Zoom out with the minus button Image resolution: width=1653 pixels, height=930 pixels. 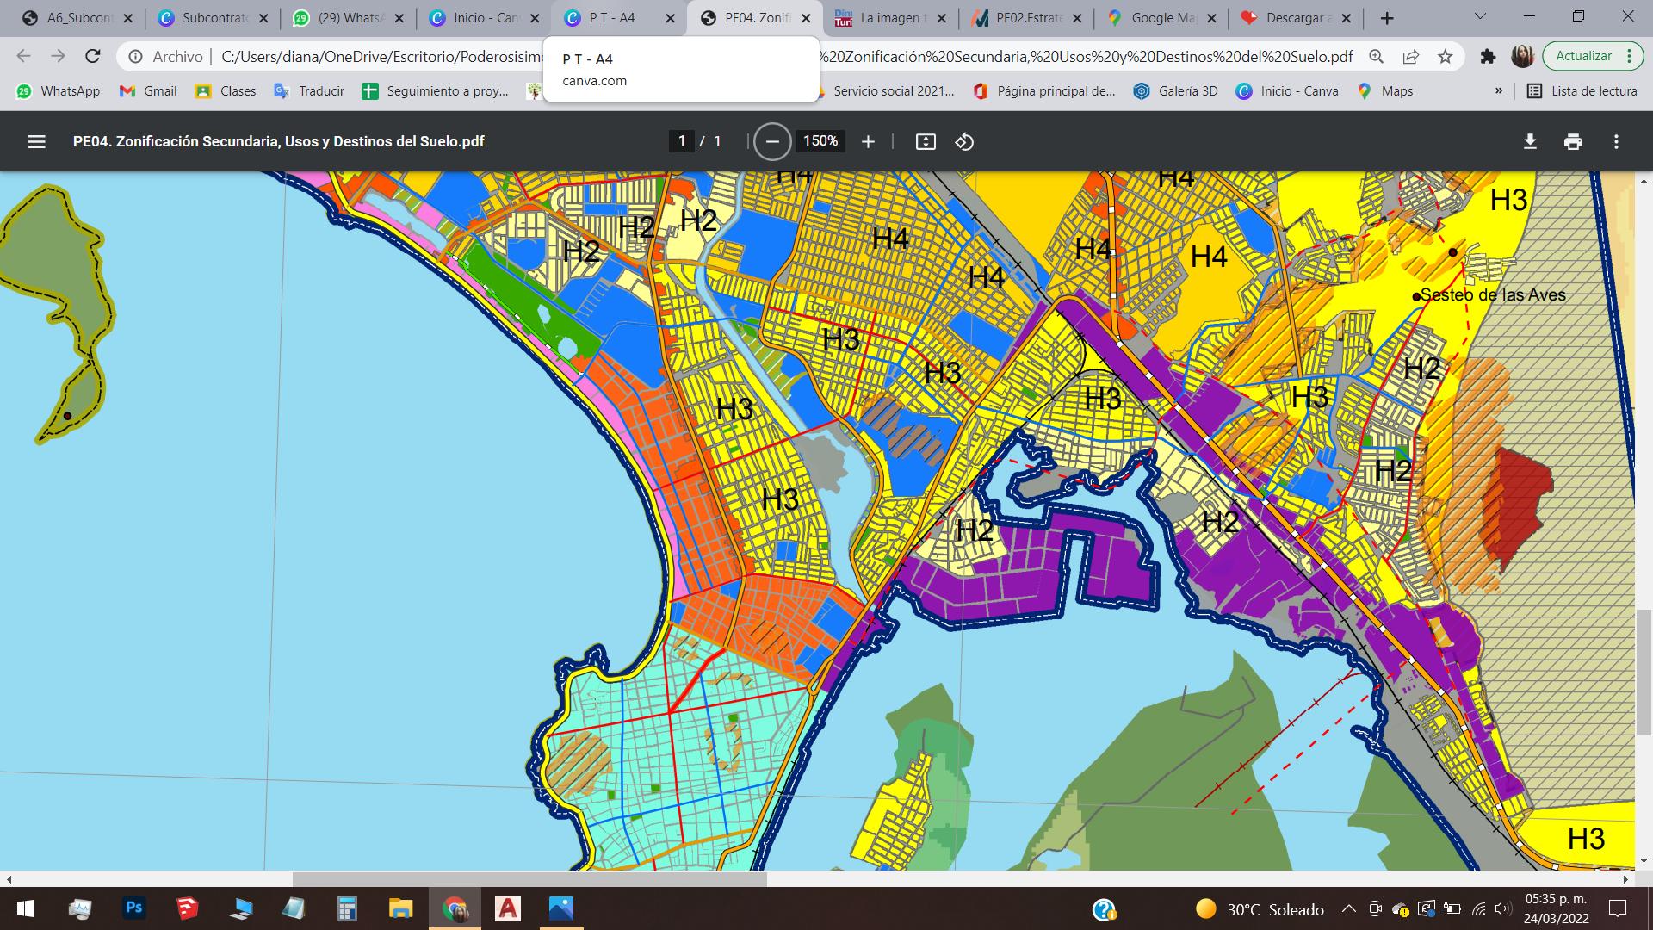coord(772,141)
